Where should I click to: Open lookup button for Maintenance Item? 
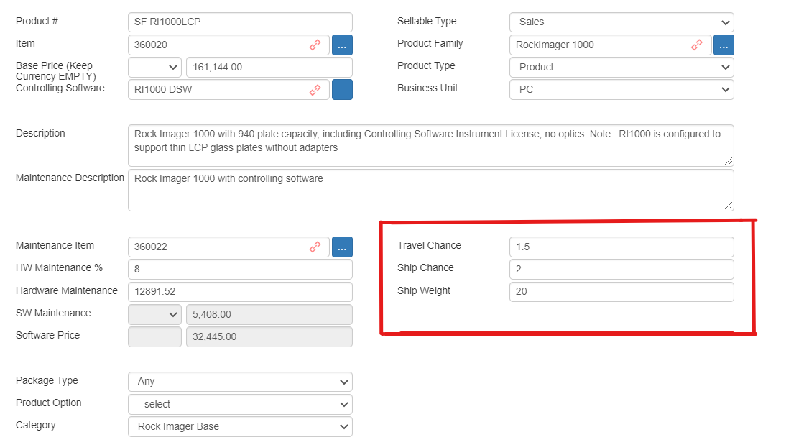click(342, 247)
